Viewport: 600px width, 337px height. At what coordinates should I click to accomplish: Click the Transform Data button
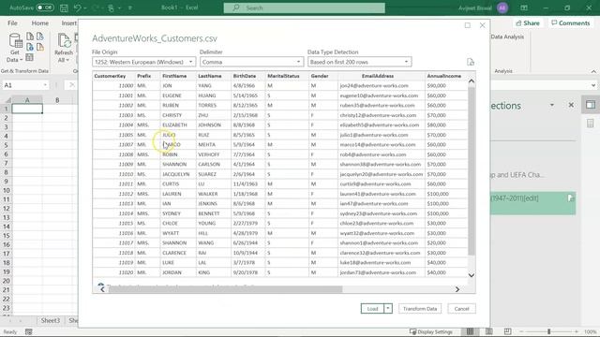point(420,309)
